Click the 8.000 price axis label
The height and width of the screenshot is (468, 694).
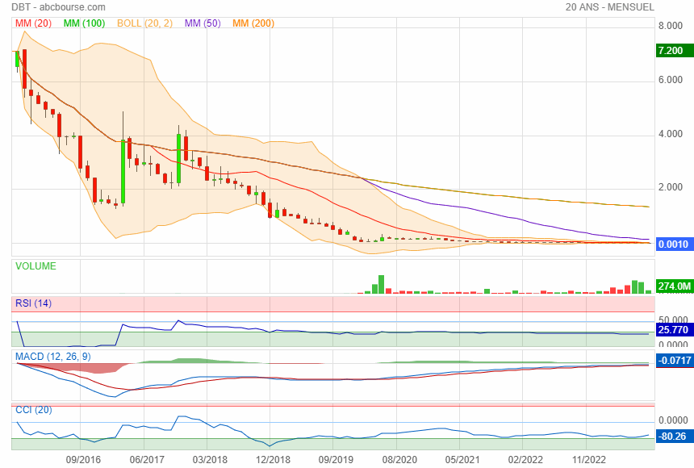[670, 26]
